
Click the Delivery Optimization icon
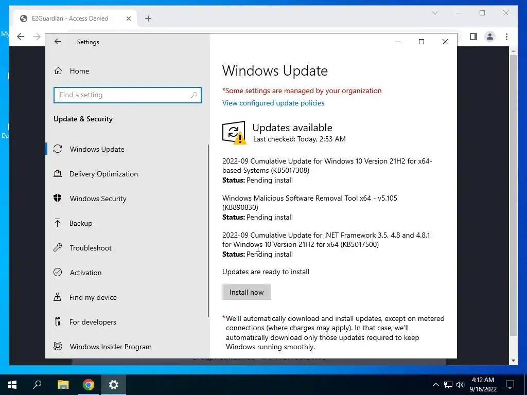(x=58, y=174)
